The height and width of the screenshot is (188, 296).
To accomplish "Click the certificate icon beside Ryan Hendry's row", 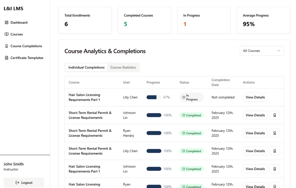I will click(x=274, y=133).
